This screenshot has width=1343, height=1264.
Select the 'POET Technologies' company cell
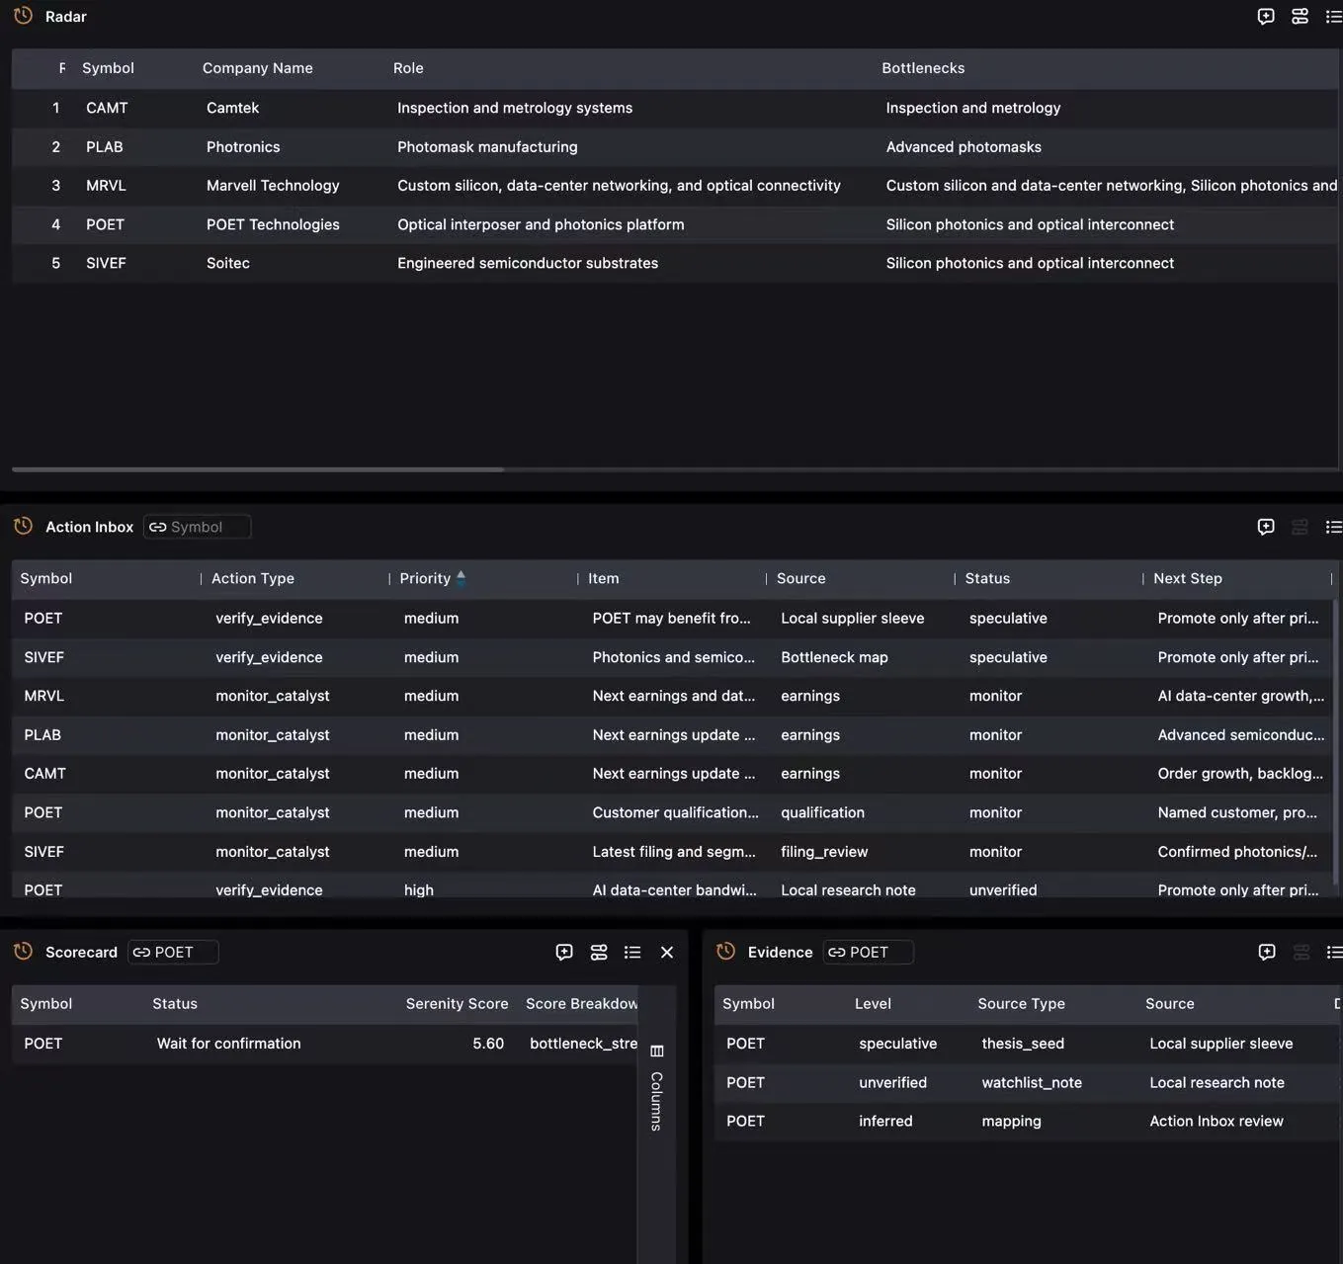(x=273, y=224)
